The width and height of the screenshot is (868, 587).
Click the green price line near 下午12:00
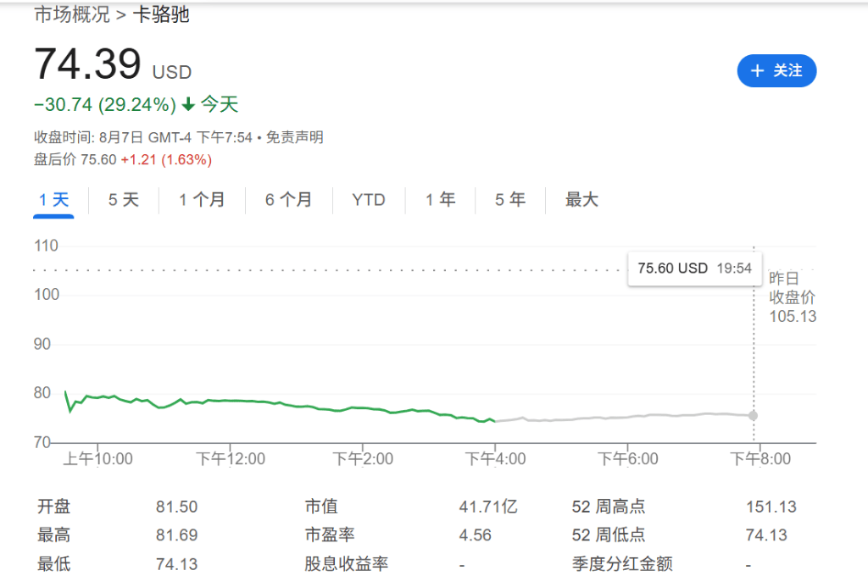click(x=231, y=400)
